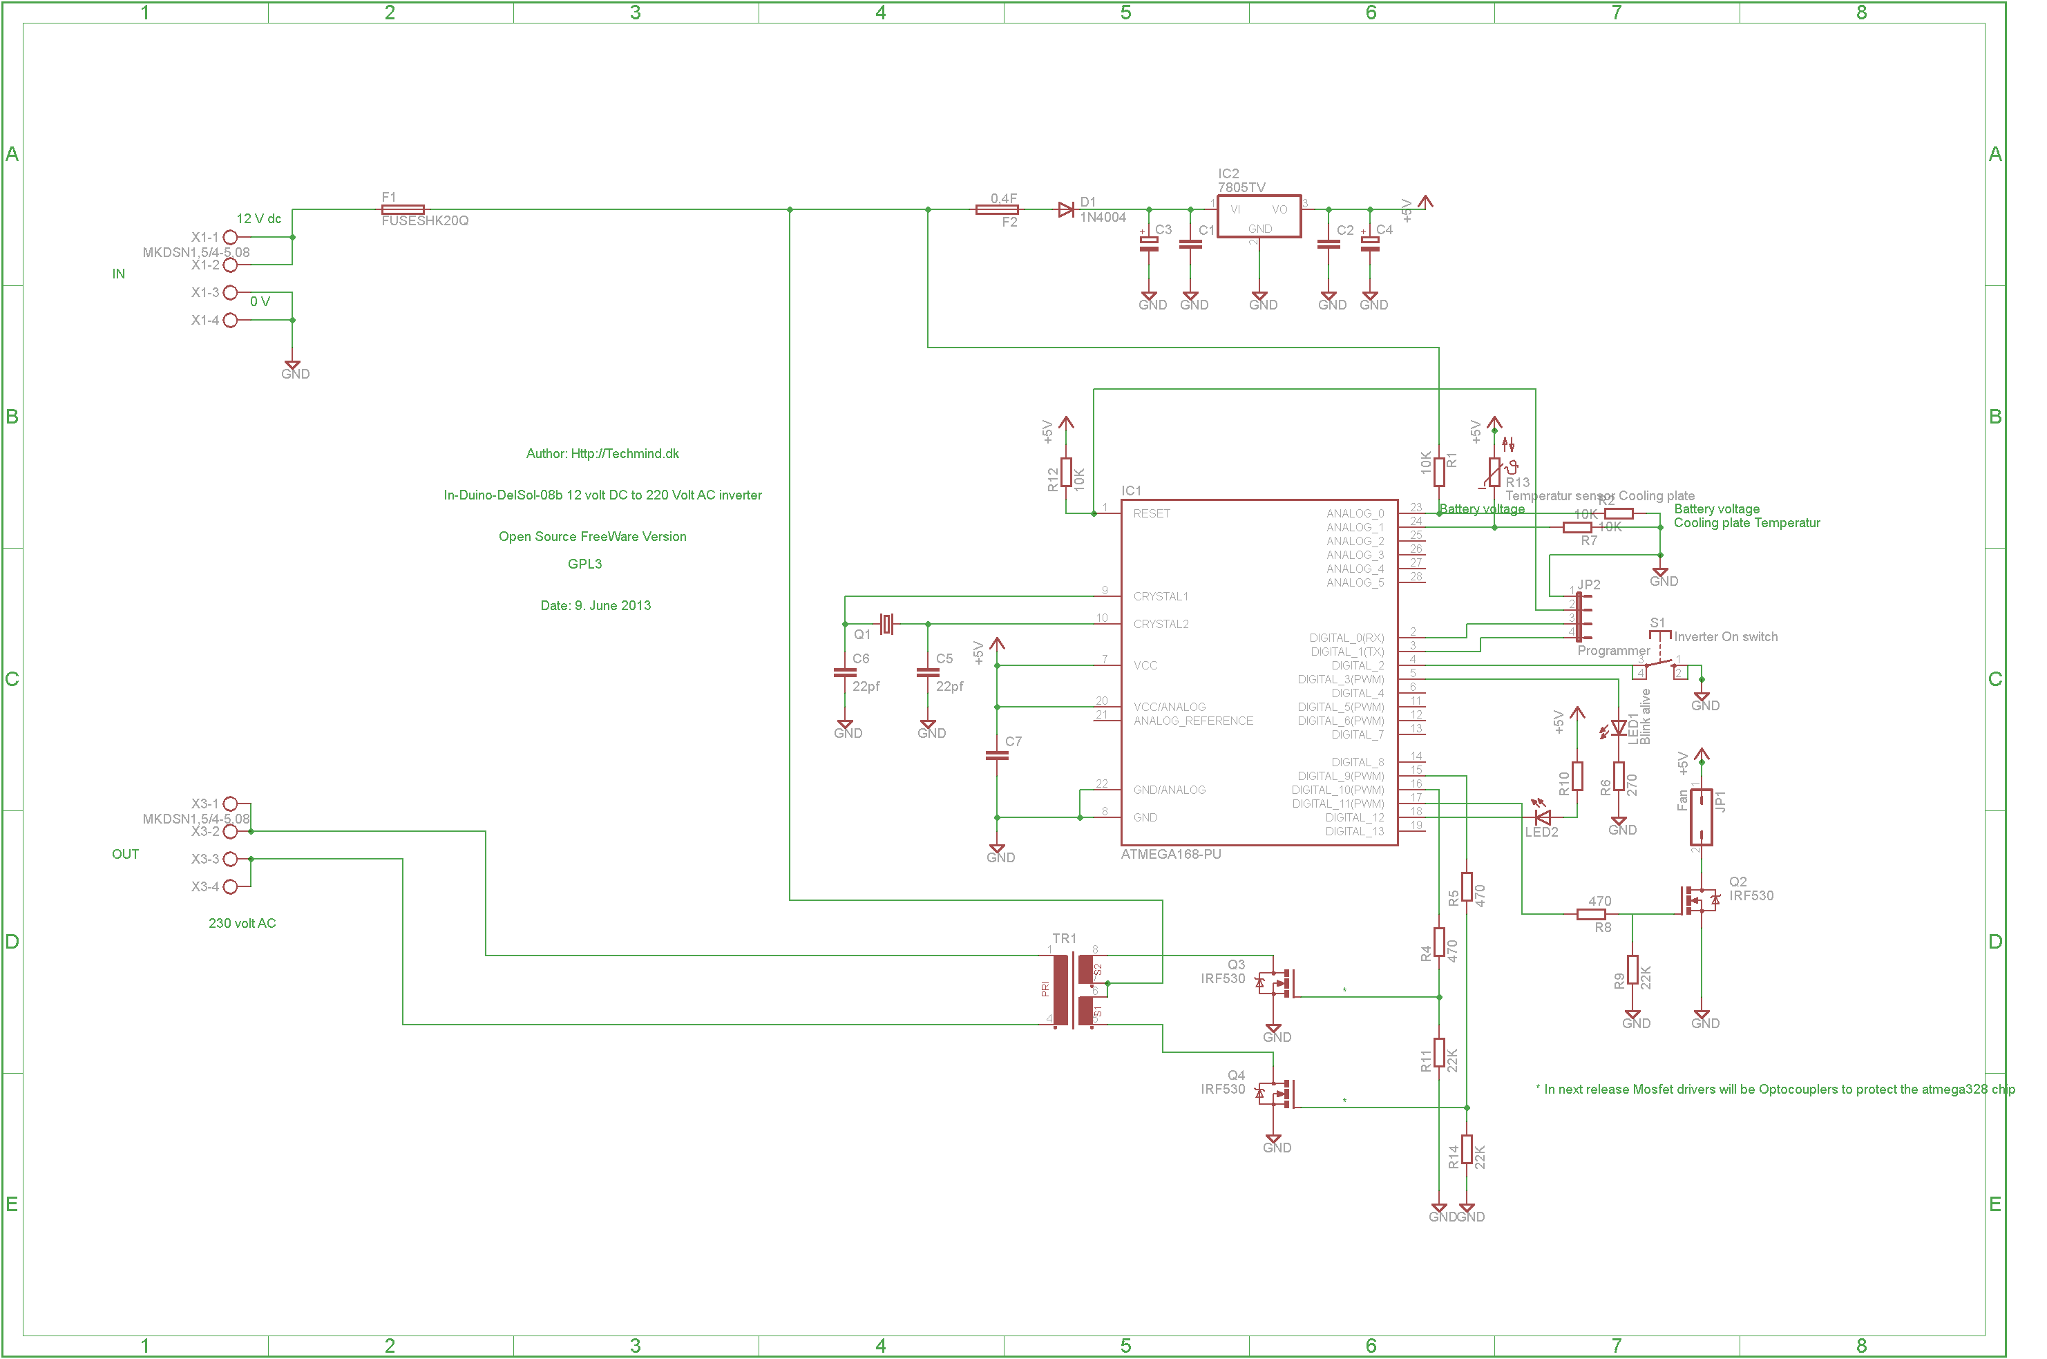Click the Author Http://Techmind.dk text
The image size is (2047, 1359).
(x=602, y=453)
